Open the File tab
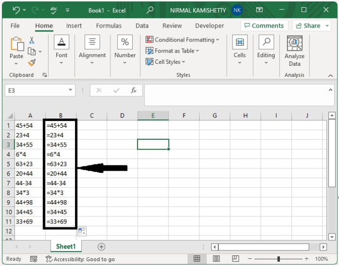 [15, 26]
